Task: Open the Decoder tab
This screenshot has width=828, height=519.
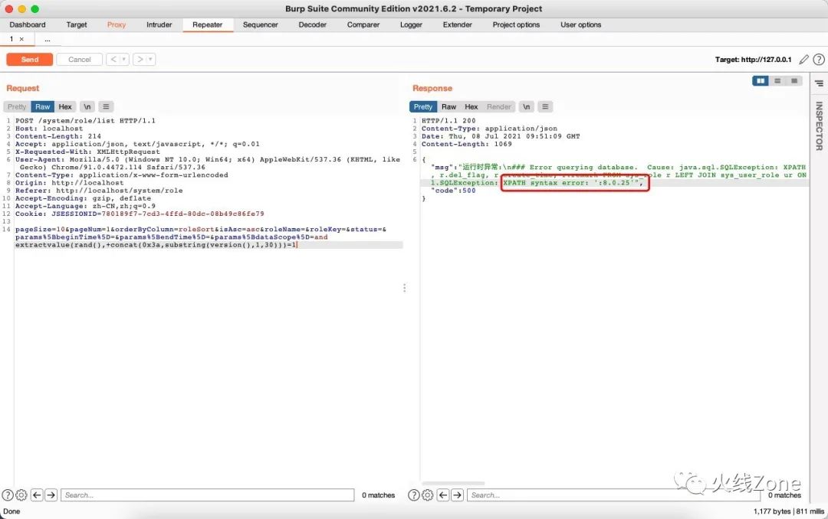Action: pyautogui.click(x=313, y=24)
